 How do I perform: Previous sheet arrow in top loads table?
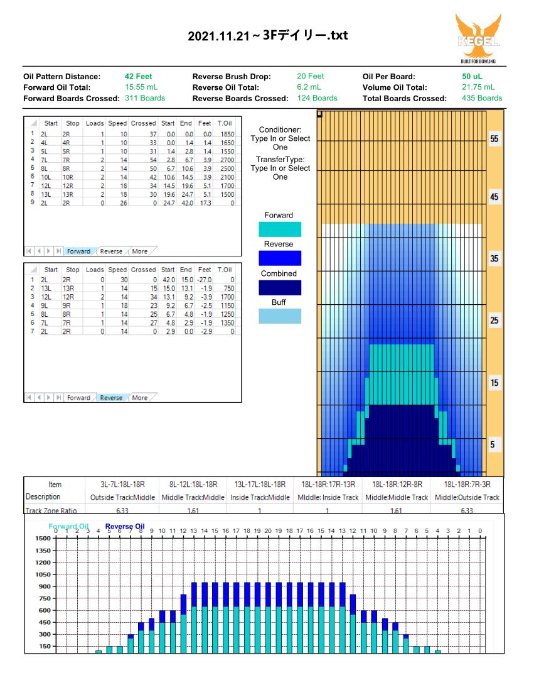[39, 251]
